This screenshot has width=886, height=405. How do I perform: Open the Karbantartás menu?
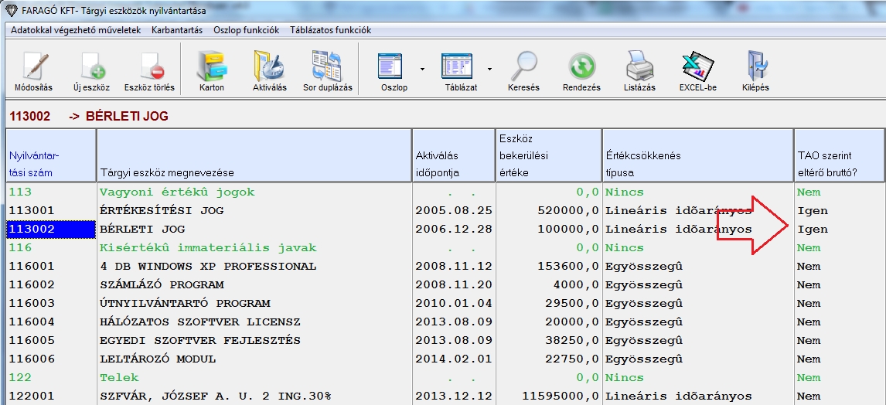178,30
